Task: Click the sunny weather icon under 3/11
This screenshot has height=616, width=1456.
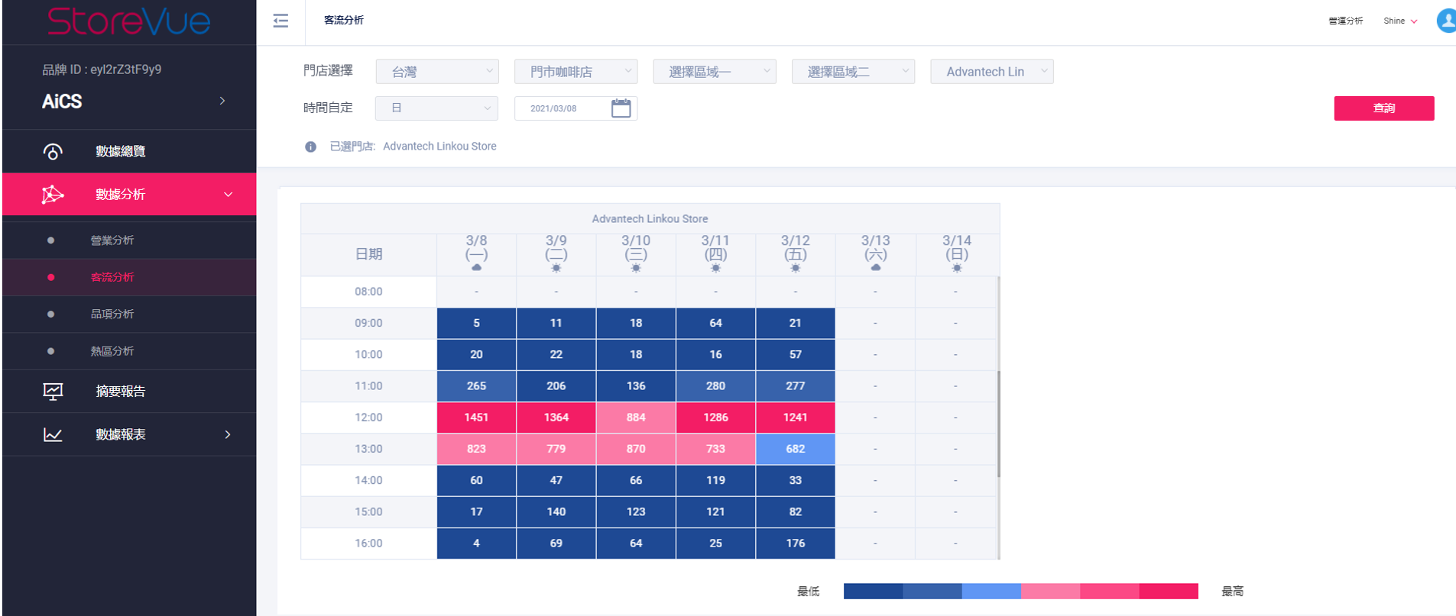Action: (x=715, y=268)
